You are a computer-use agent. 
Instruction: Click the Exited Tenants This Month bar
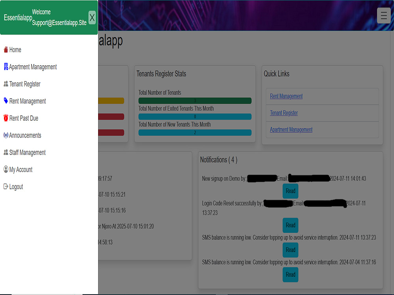coord(195,117)
